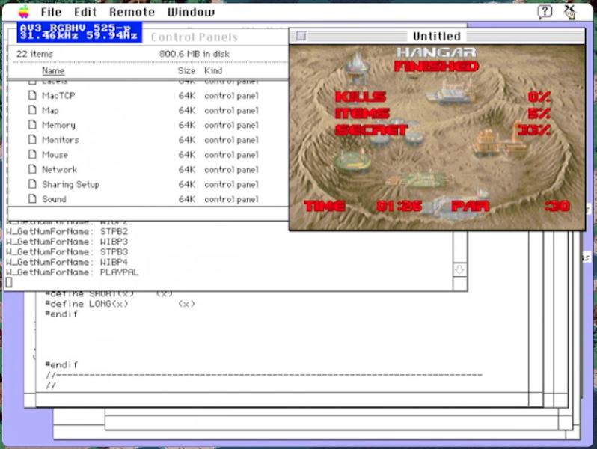
Task: Select the Map control panel icon
Action: tap(32, 111)
